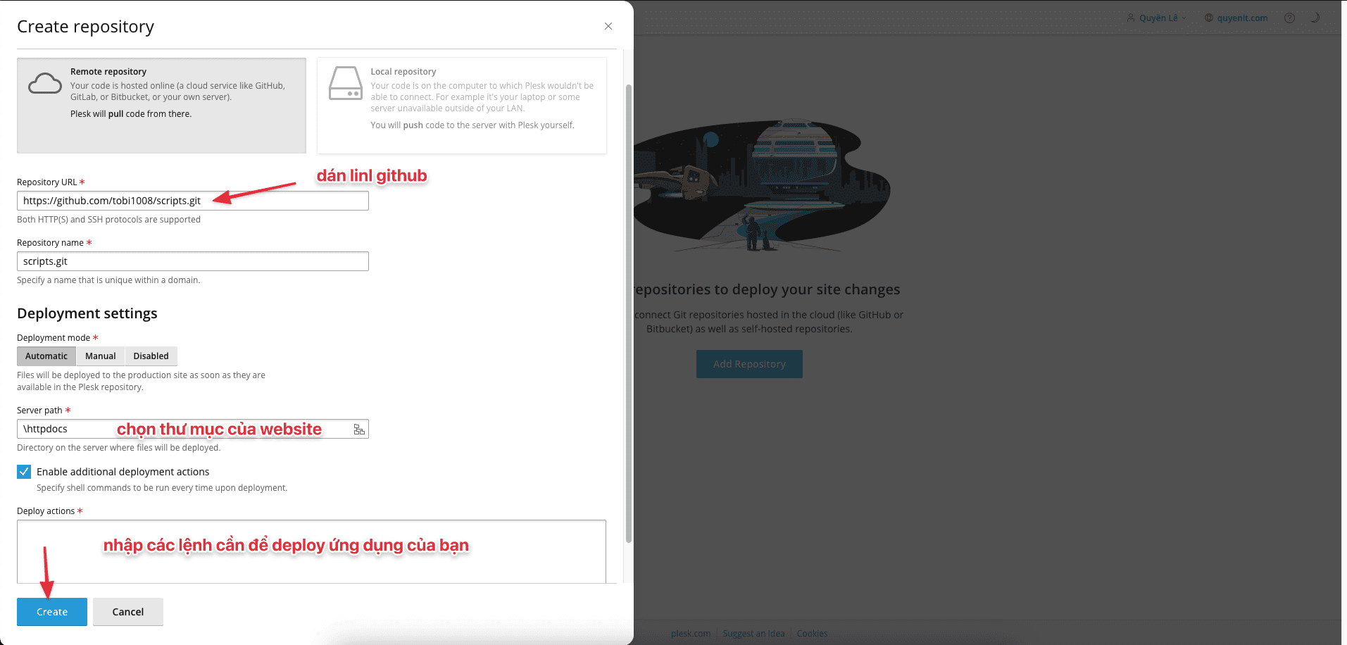Click the help question mark icon
The height and width of the screenshot is (645, 1347).
1289,18
